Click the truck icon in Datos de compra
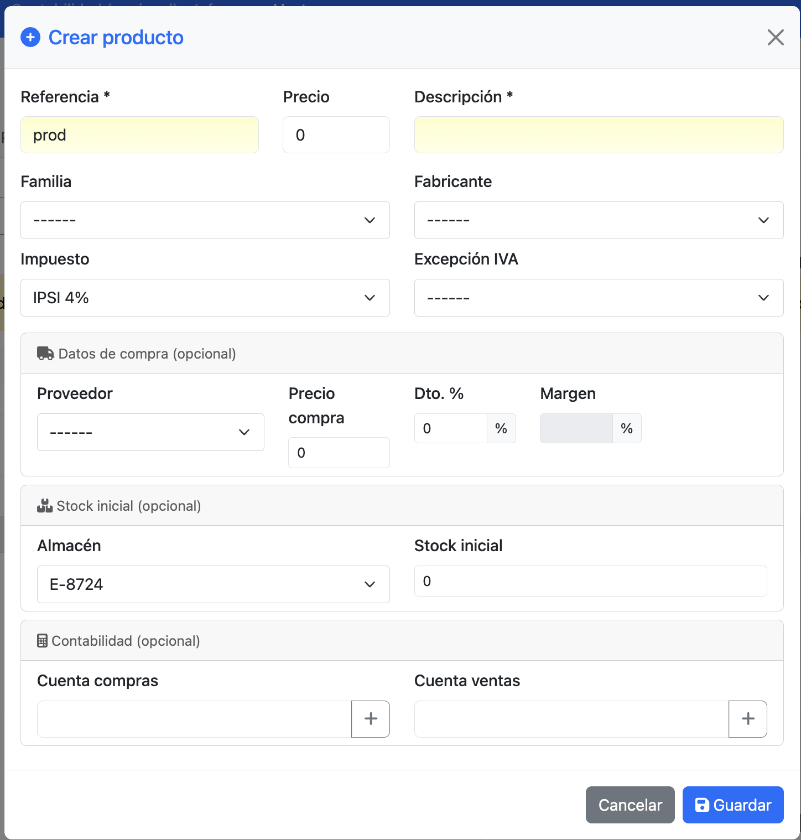The image size is (801, 840). 45,354
